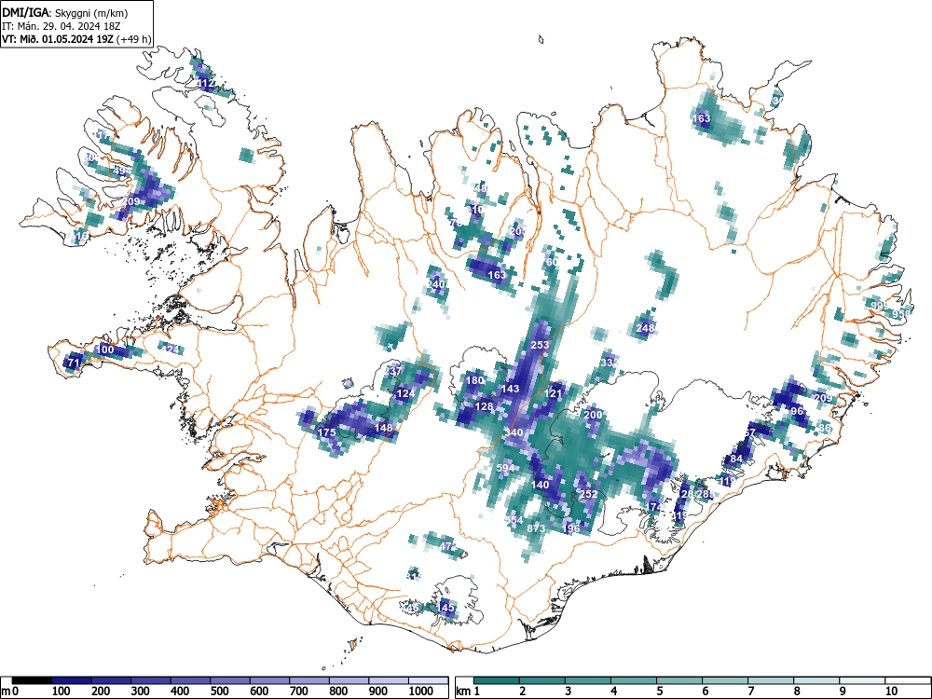
Task: Click the '252' visibility value on the map
Action: tap(588, 494)
